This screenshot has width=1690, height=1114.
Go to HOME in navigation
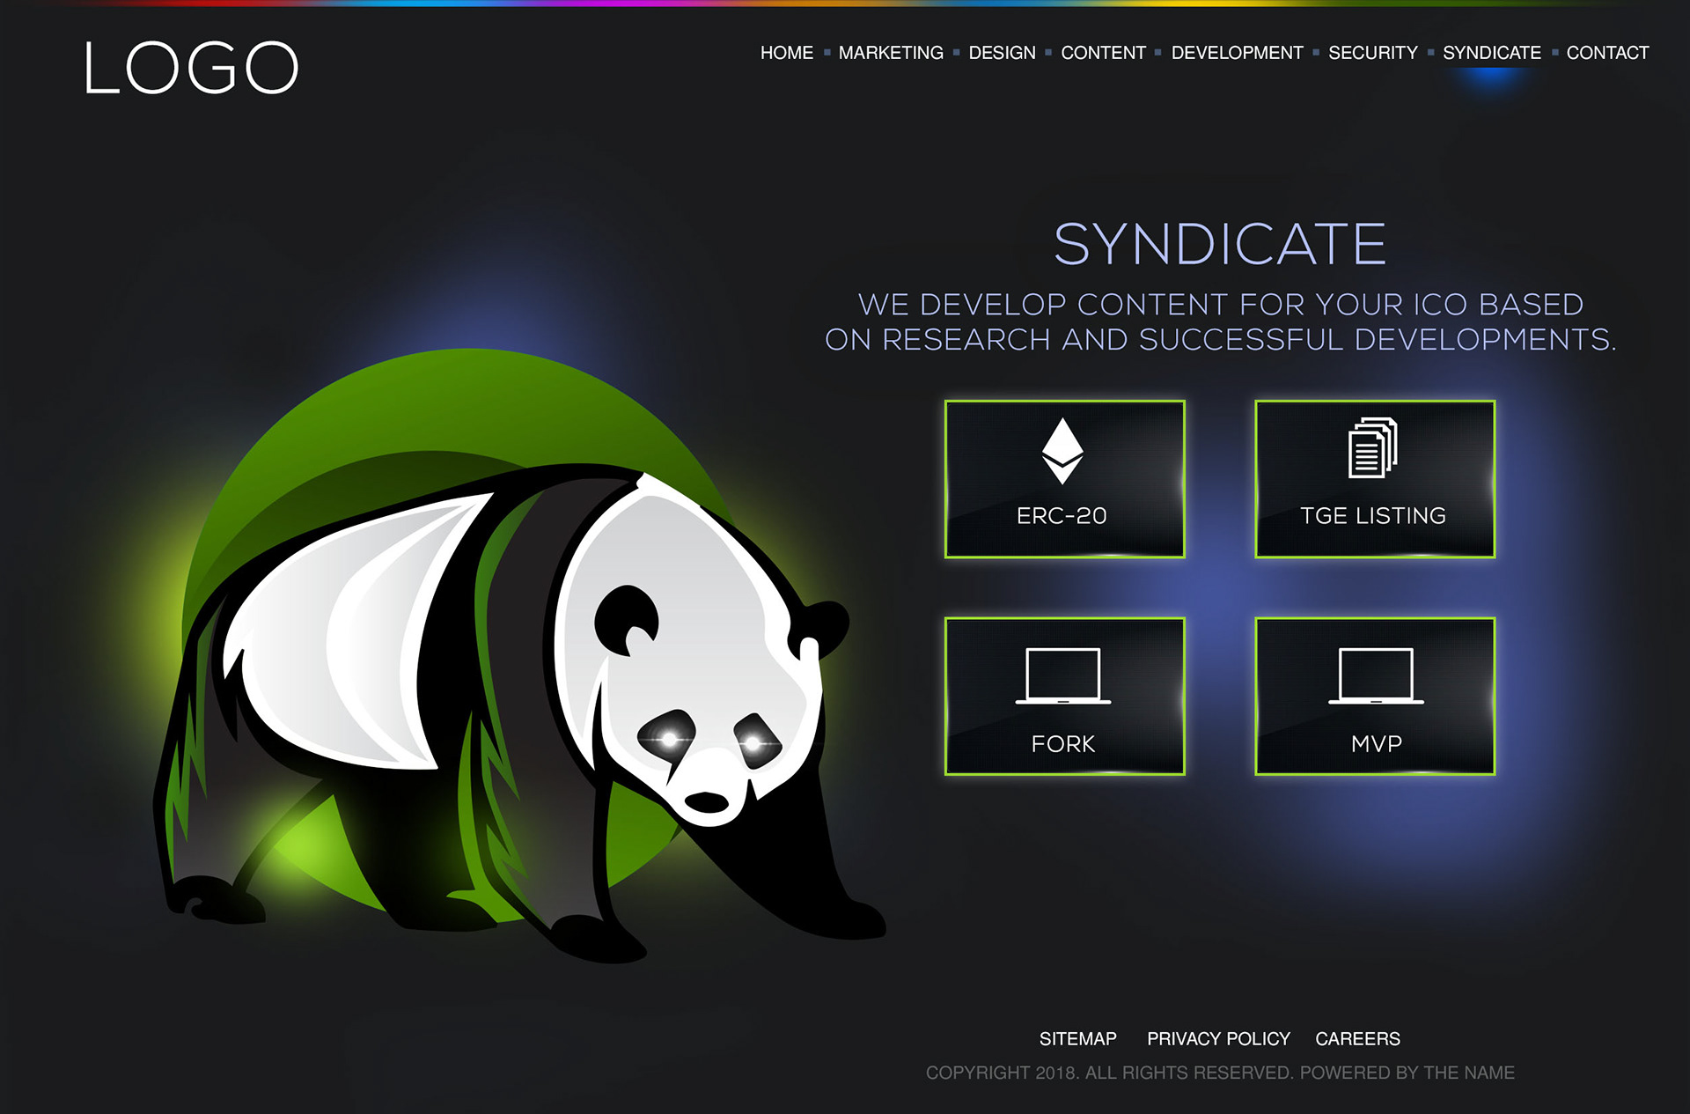pyautogui.click(x=786, y=53)
